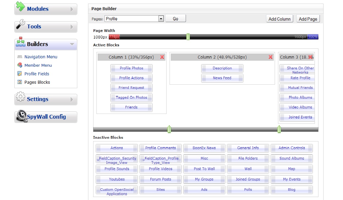Click the Profile Fields icon
The image size is (343, 200).
(20, 74)
